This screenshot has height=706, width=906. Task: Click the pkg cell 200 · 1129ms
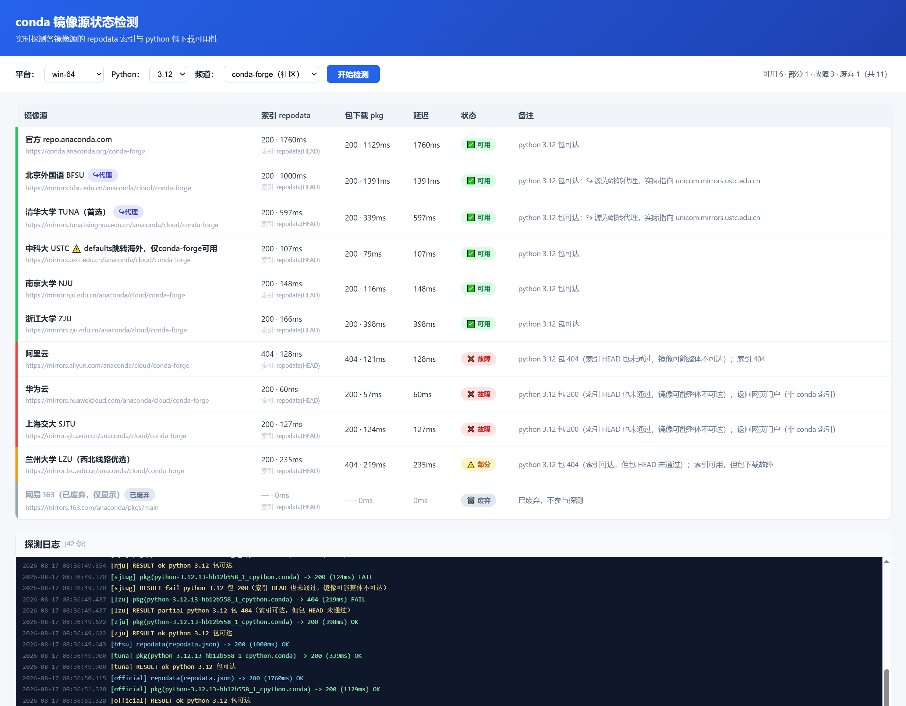click(x=367, y=145)
